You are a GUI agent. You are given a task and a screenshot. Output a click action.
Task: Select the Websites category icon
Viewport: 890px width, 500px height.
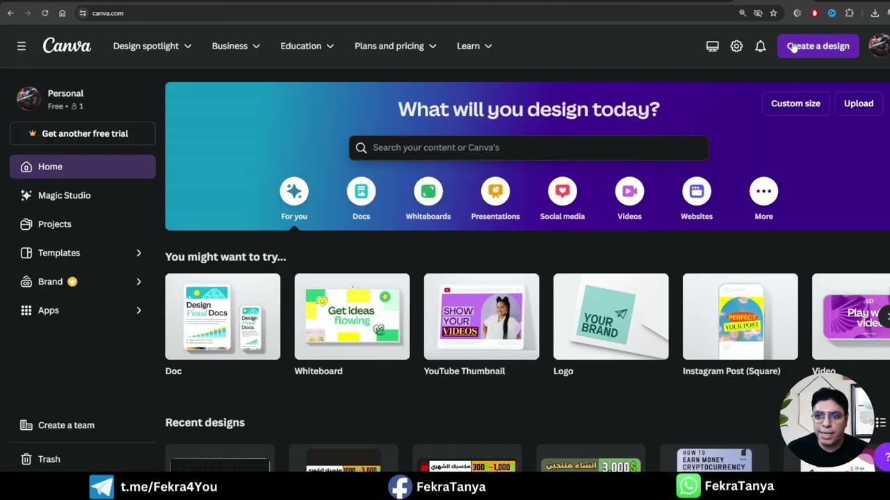697,191
